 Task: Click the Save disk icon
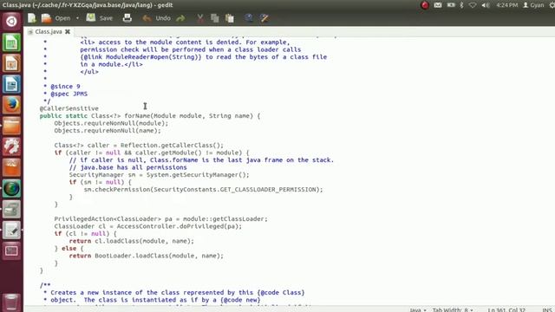tap(90, 17)
